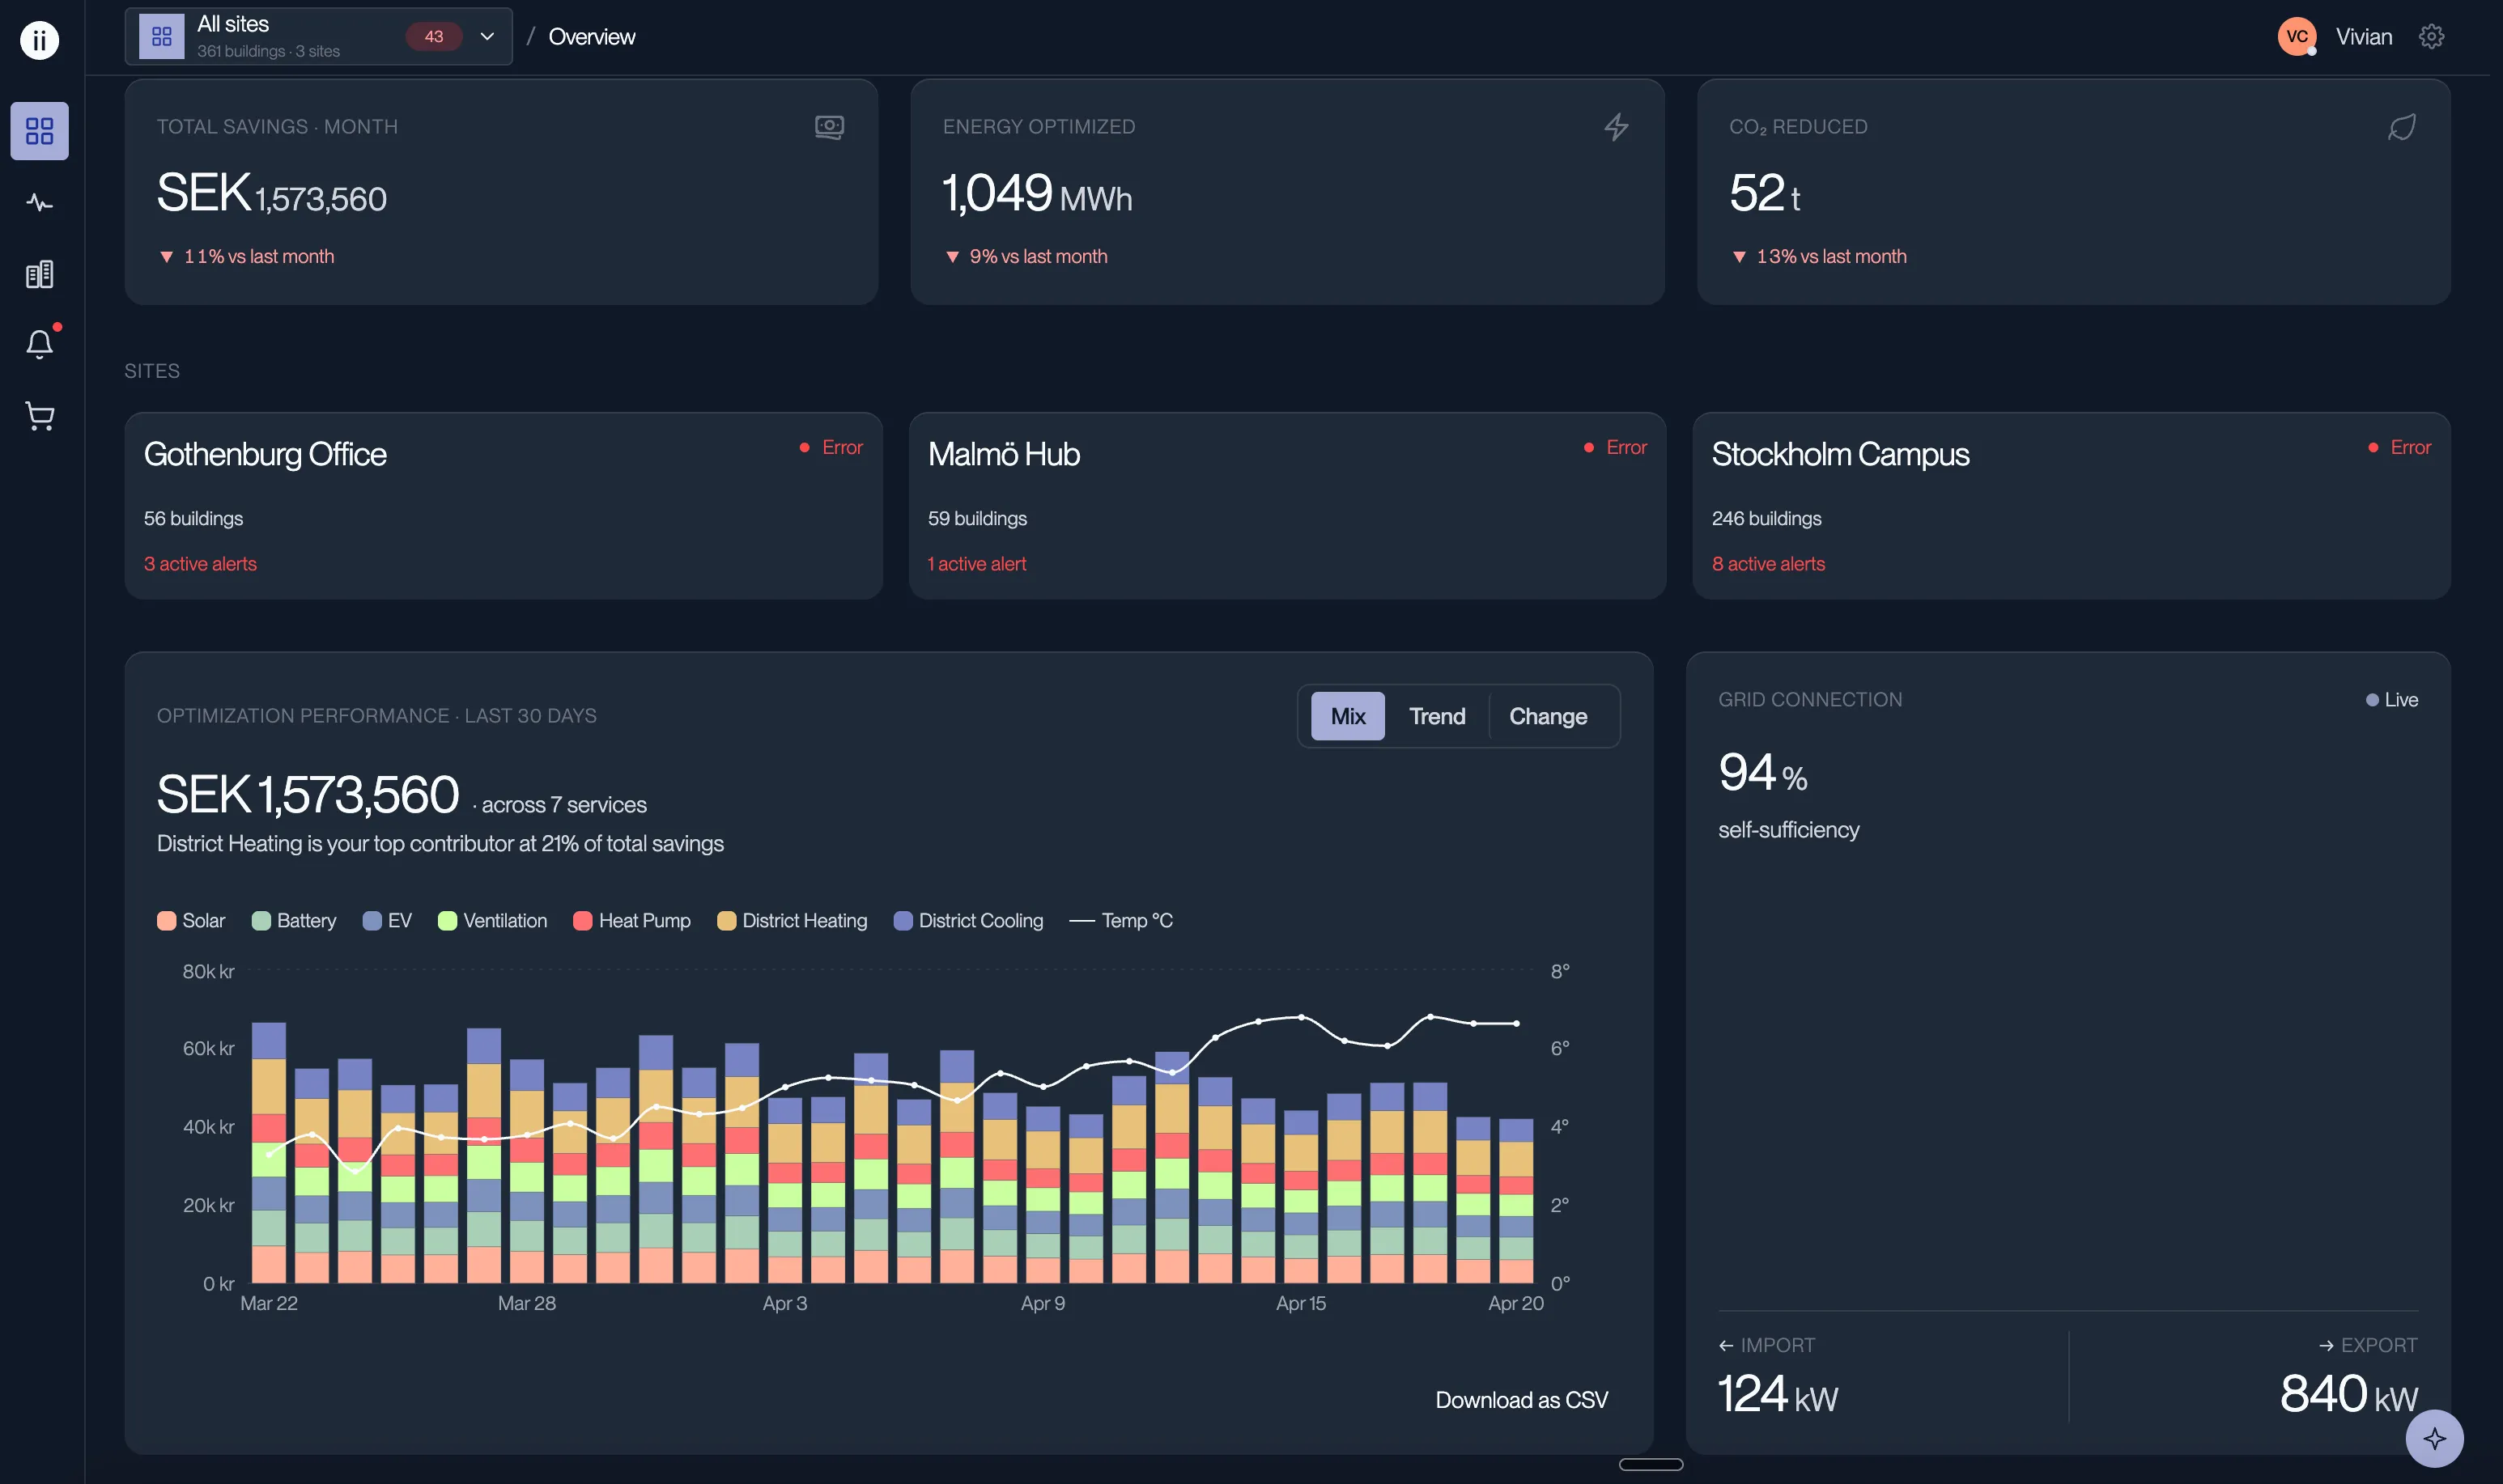This screenshot has height=1484, width=2503.
Task: Toggle the Battery legend series
Action: 294,921
